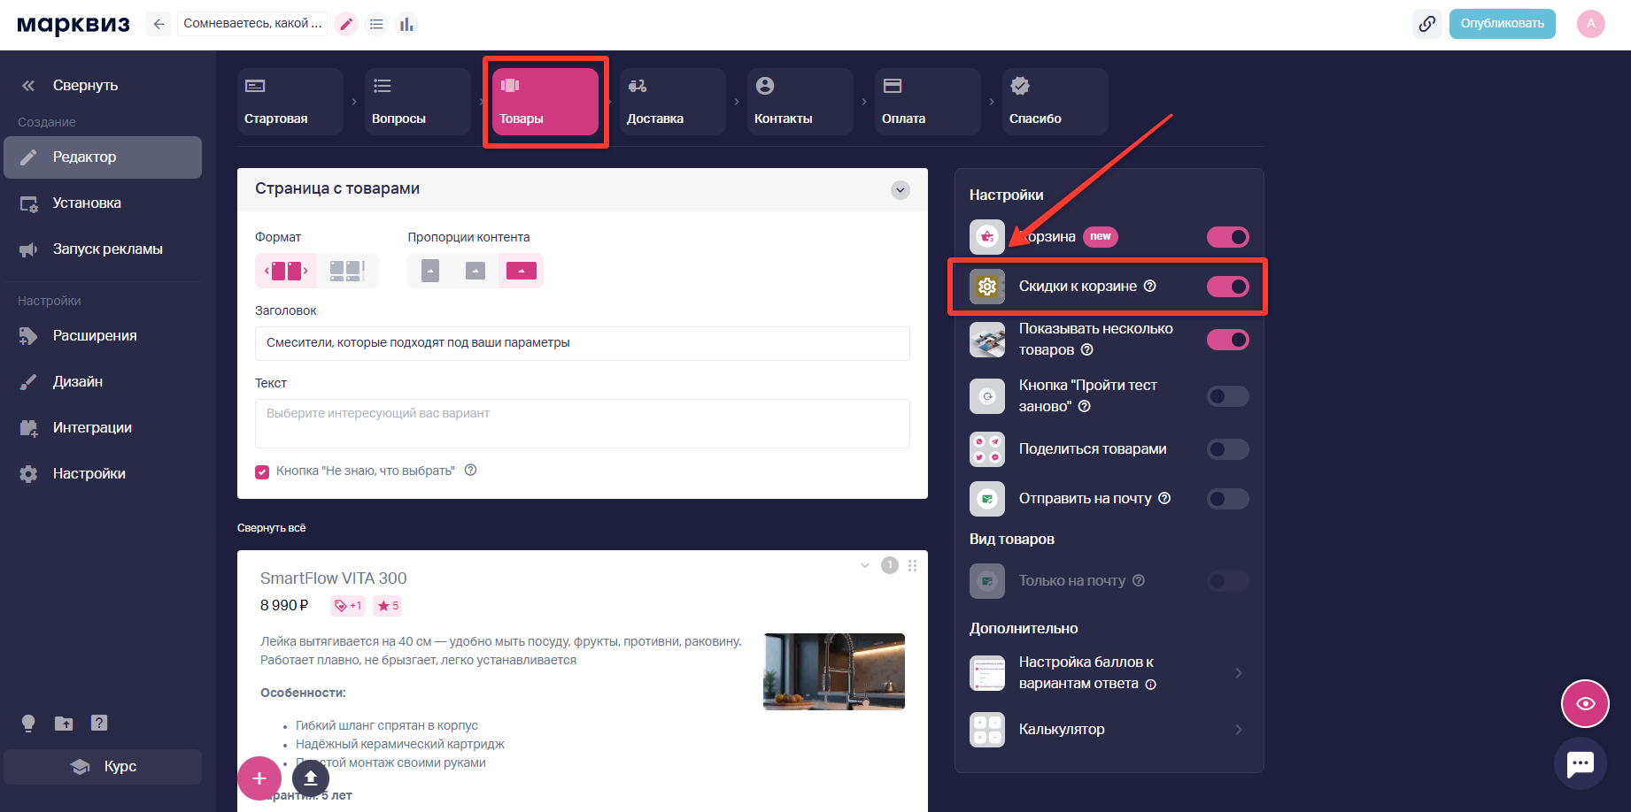1631x812 pixels.
Task: Collapse the 'Страница с товарами' section
Action: click(x=900, y=190)
